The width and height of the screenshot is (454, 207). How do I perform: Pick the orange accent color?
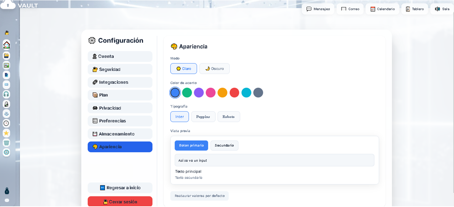click(x=222, y=93)
